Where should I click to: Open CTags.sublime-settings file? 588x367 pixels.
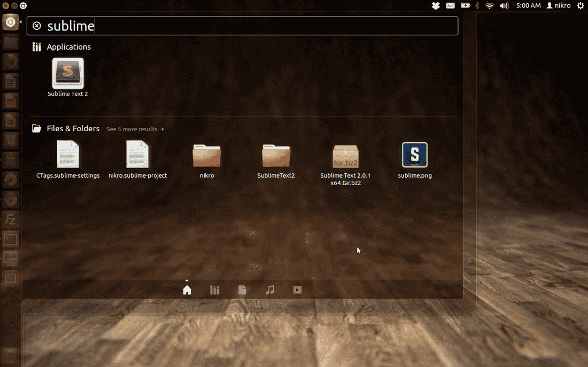pyautogui.click(x=68, y=159)
